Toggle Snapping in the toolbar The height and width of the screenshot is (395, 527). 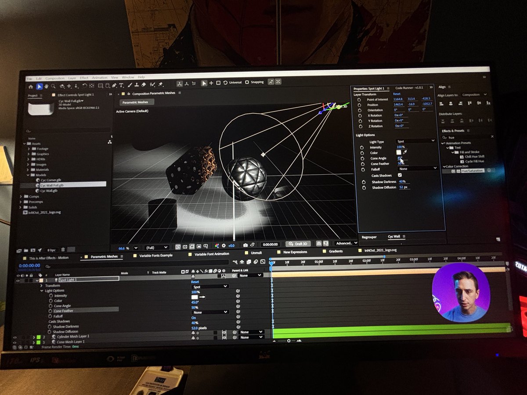pyautogui.click(x=247, y=82)
